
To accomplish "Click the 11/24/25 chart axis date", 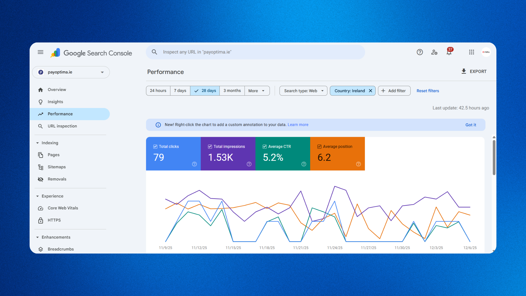I will [335, 248].
